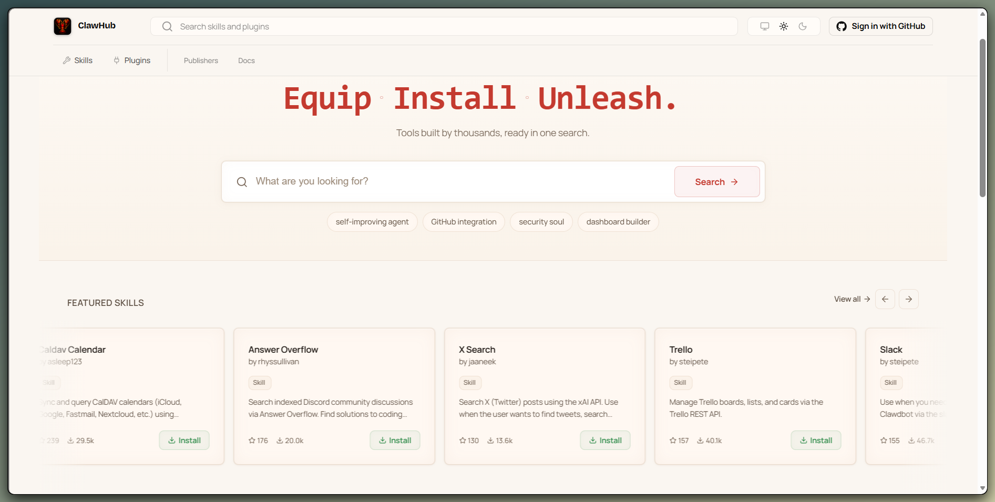Click author by jaaneek
The height and width of the screenshot is (502, 995).
[x=477, y=362]
